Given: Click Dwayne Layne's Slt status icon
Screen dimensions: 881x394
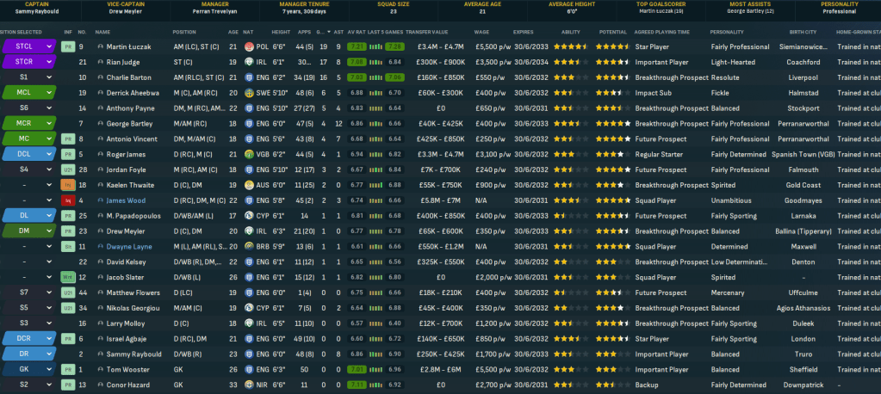Looking at the screenshot, I should 67,246.
